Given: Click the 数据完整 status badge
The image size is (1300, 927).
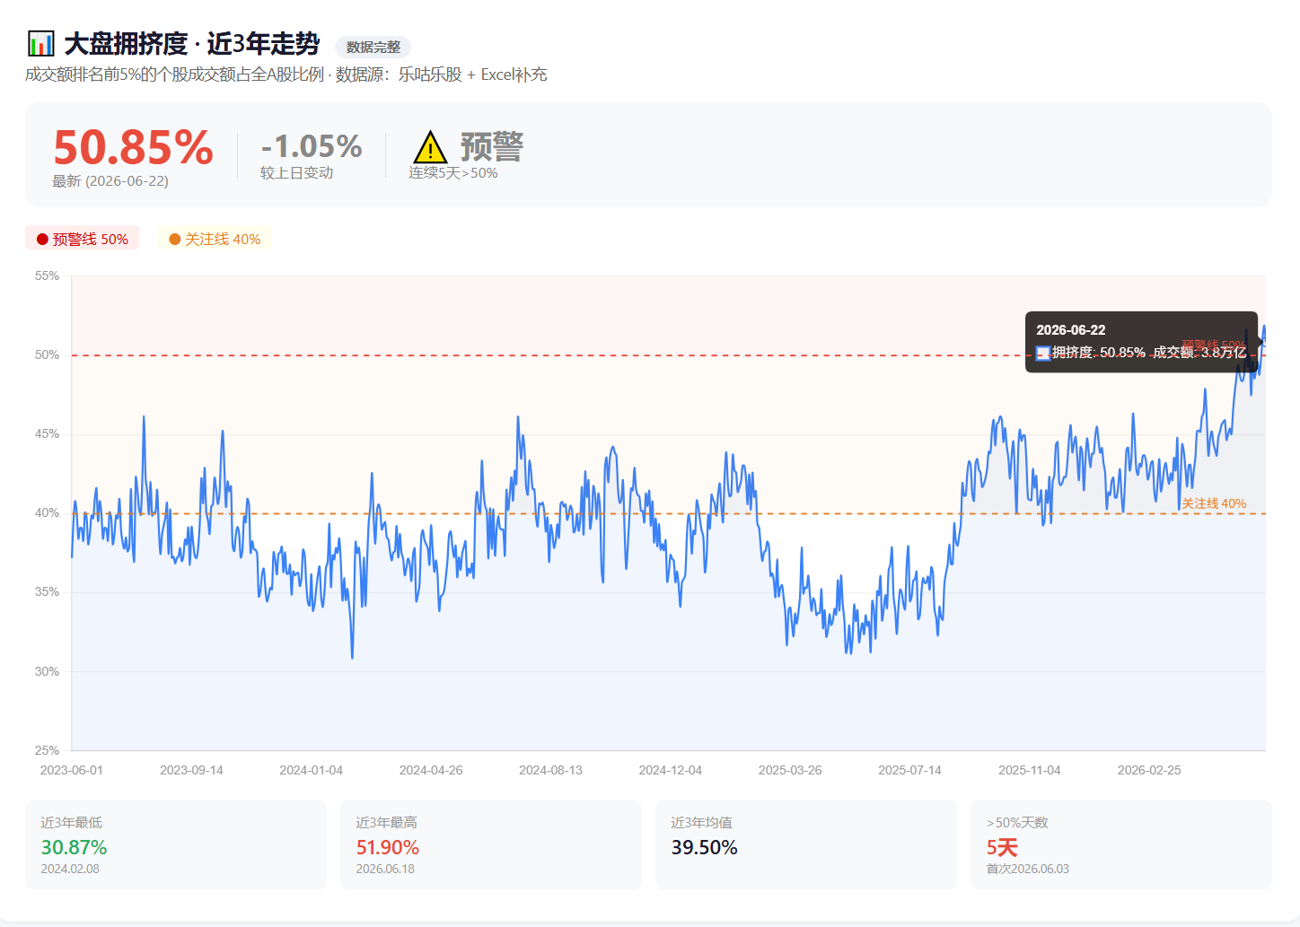Looking at the screenshot, I should 373,48.
